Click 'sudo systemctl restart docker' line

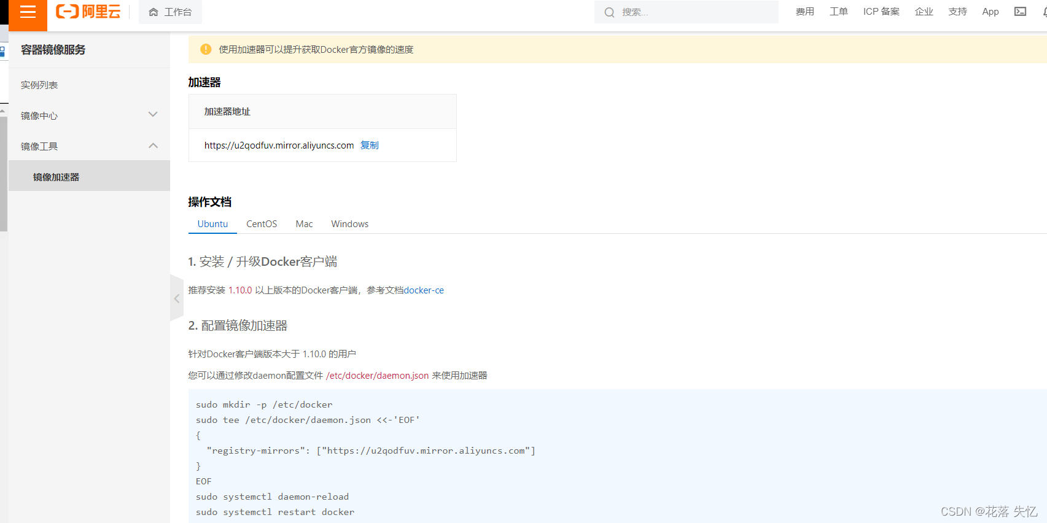[275, 512]
